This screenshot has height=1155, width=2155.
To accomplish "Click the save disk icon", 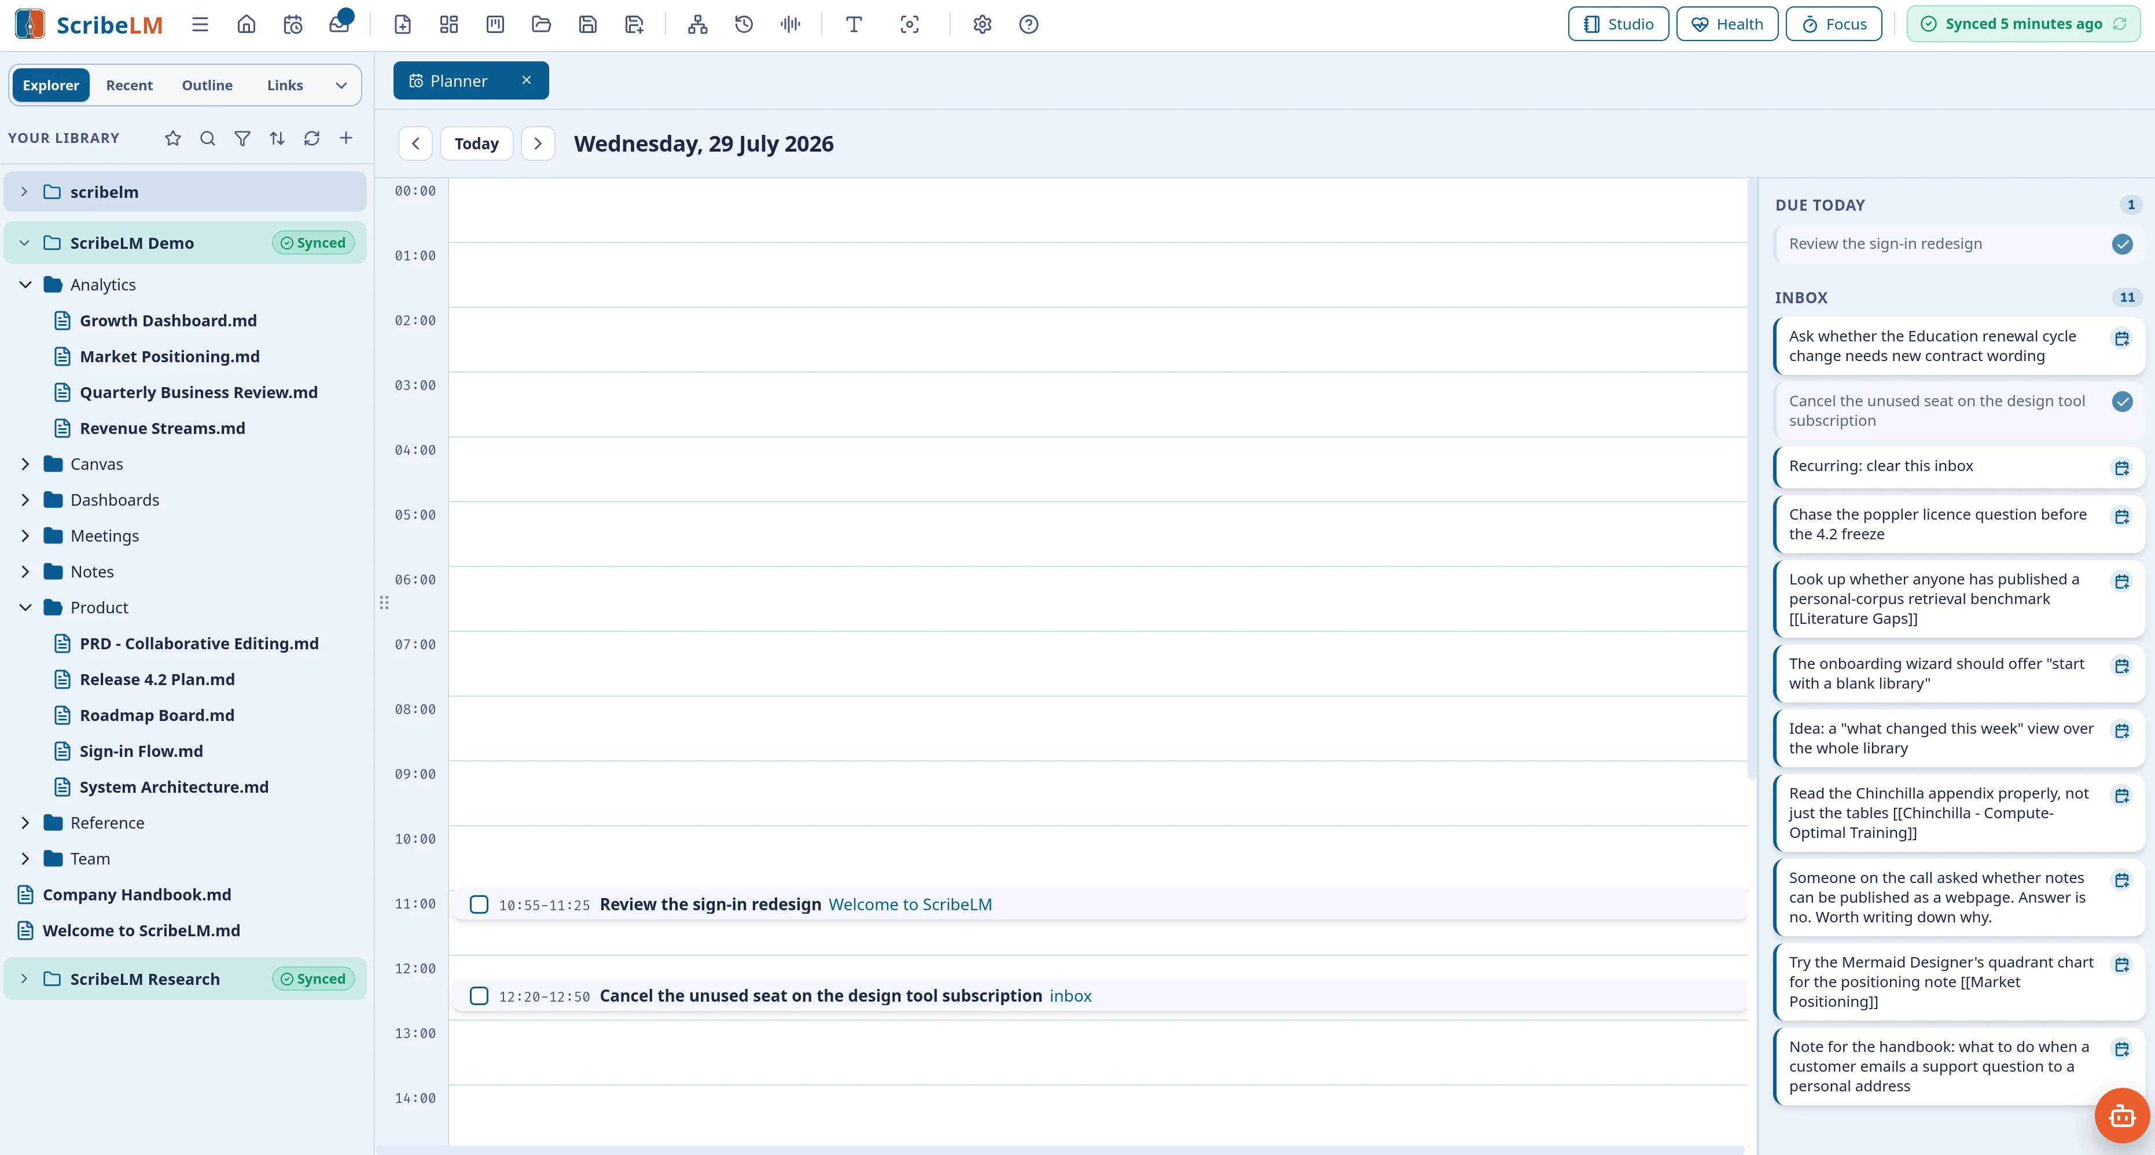I will pos(588,24).
